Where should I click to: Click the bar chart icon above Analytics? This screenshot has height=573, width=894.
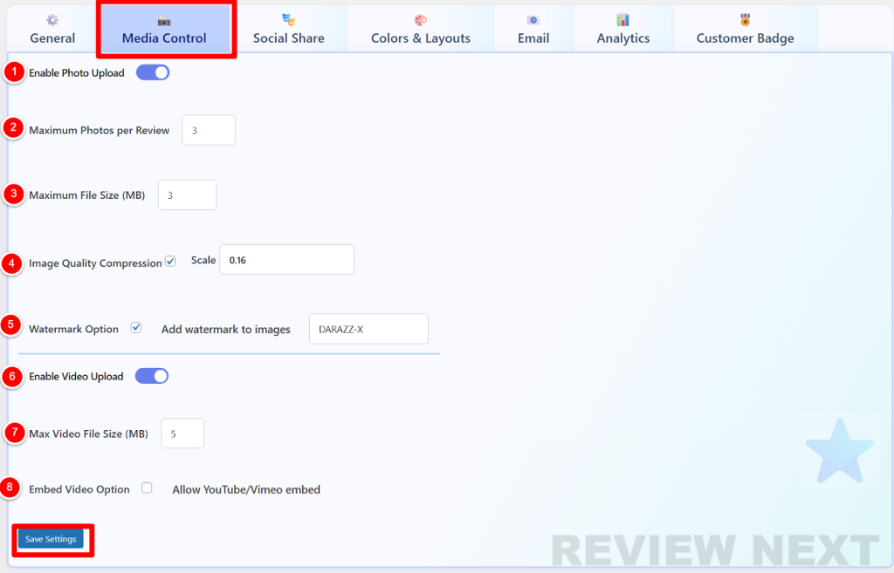pyautogui.click(x=622, y=20)
